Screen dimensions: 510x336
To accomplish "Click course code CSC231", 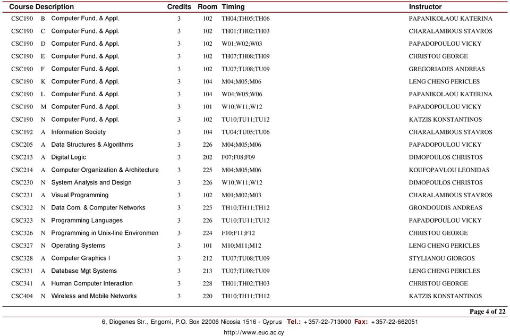I will (x=22, y=195).
